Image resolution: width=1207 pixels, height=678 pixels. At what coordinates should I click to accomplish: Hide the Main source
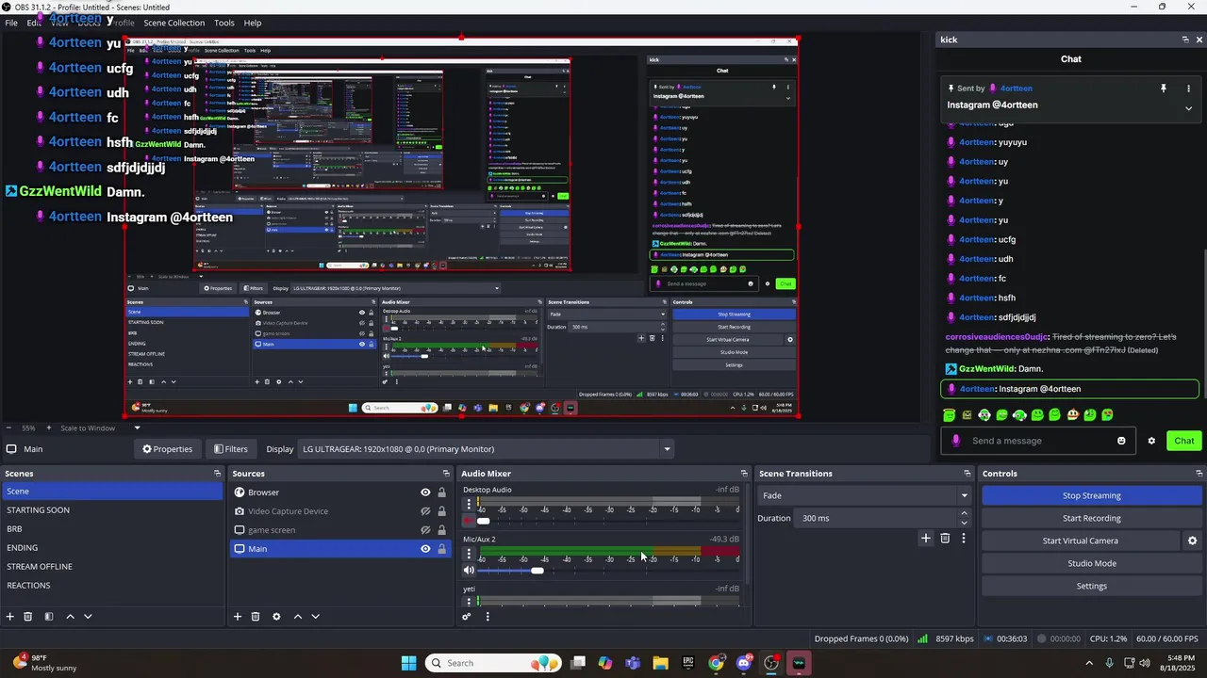425,549
